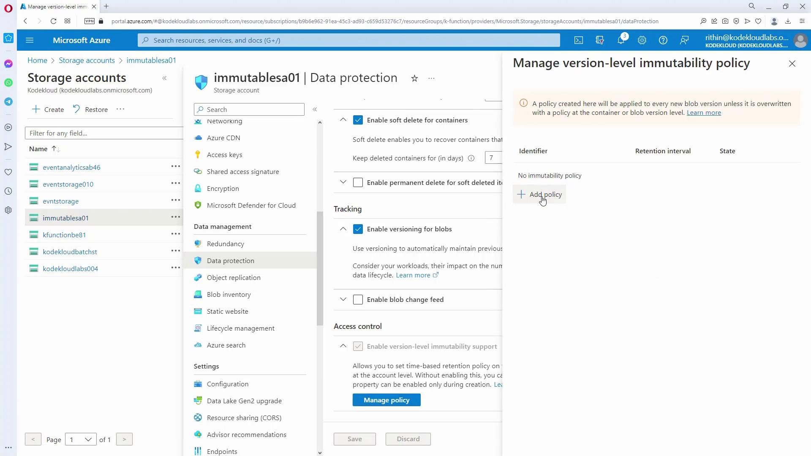The height and width of the screenshot is (456, 811).
Task: Open portal settings gear icon
Action: coord(642,40)
